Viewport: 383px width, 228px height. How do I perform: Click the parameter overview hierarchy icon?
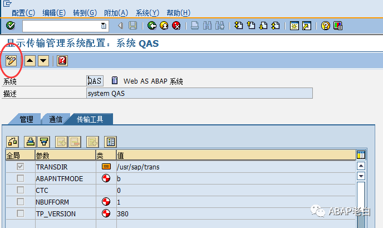pos(12,142)
